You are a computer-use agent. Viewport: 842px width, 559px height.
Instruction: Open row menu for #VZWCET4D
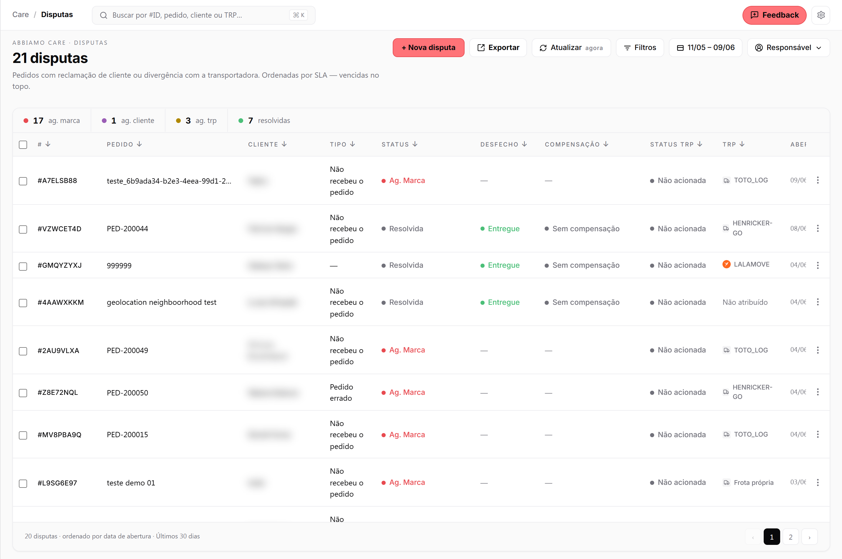(818, 229)
